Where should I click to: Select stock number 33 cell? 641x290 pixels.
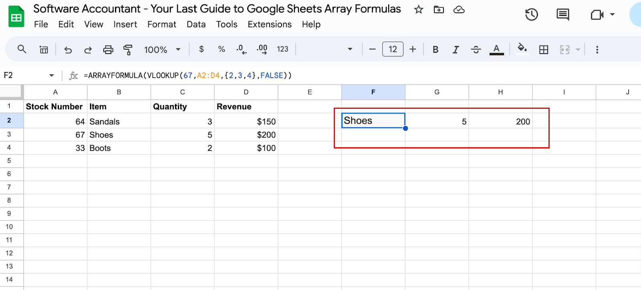coord(55,148)
